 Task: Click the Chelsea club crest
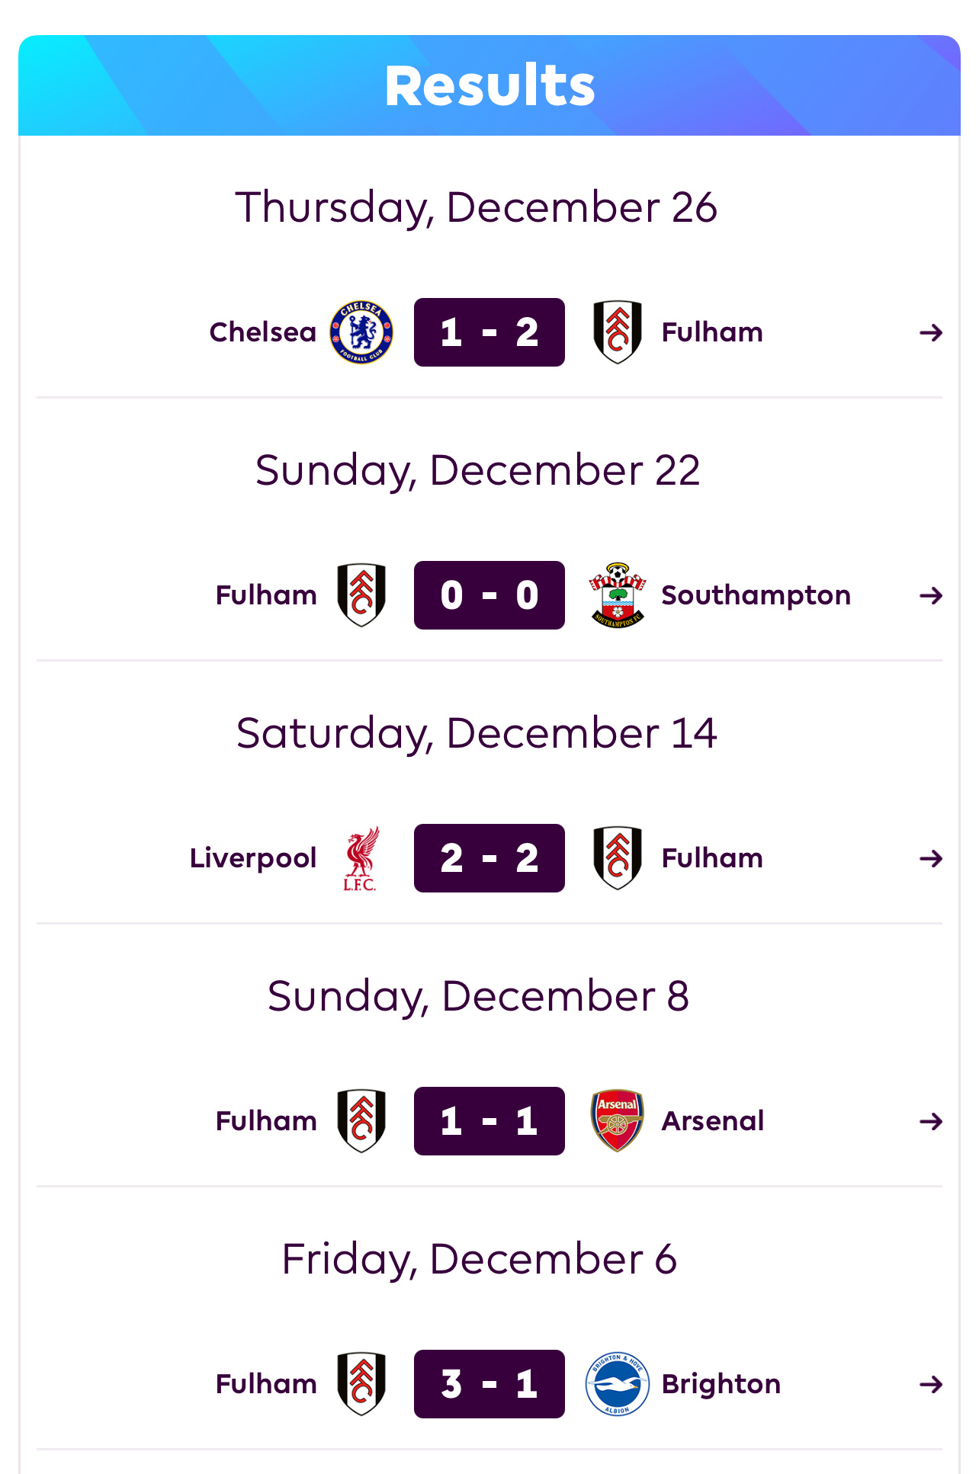(361, 332)
